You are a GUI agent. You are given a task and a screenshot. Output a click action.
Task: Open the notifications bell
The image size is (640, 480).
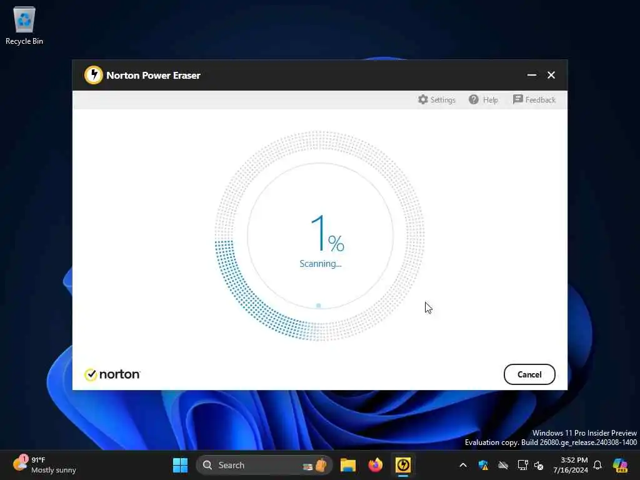[597, 465]
